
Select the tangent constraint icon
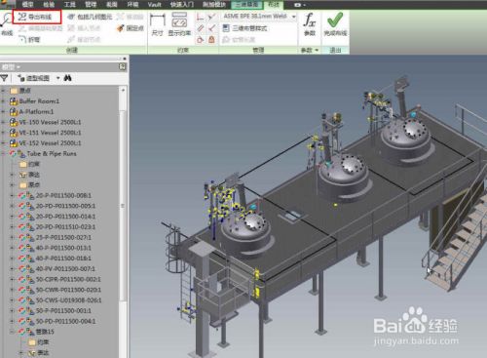coord(201,40)
